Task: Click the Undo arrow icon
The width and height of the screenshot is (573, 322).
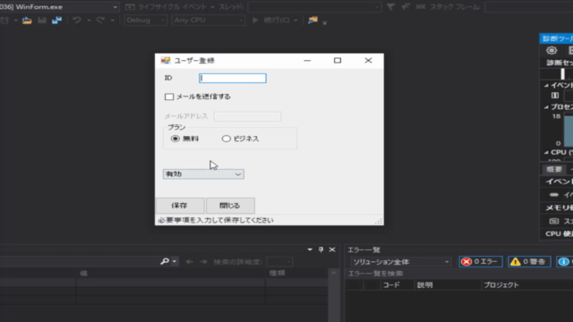Action: pos(77,21)
